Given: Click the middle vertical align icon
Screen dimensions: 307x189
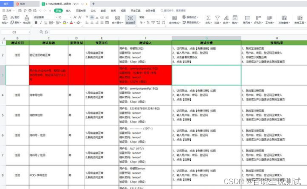Looking at the screenshot, I should [92, 17].
